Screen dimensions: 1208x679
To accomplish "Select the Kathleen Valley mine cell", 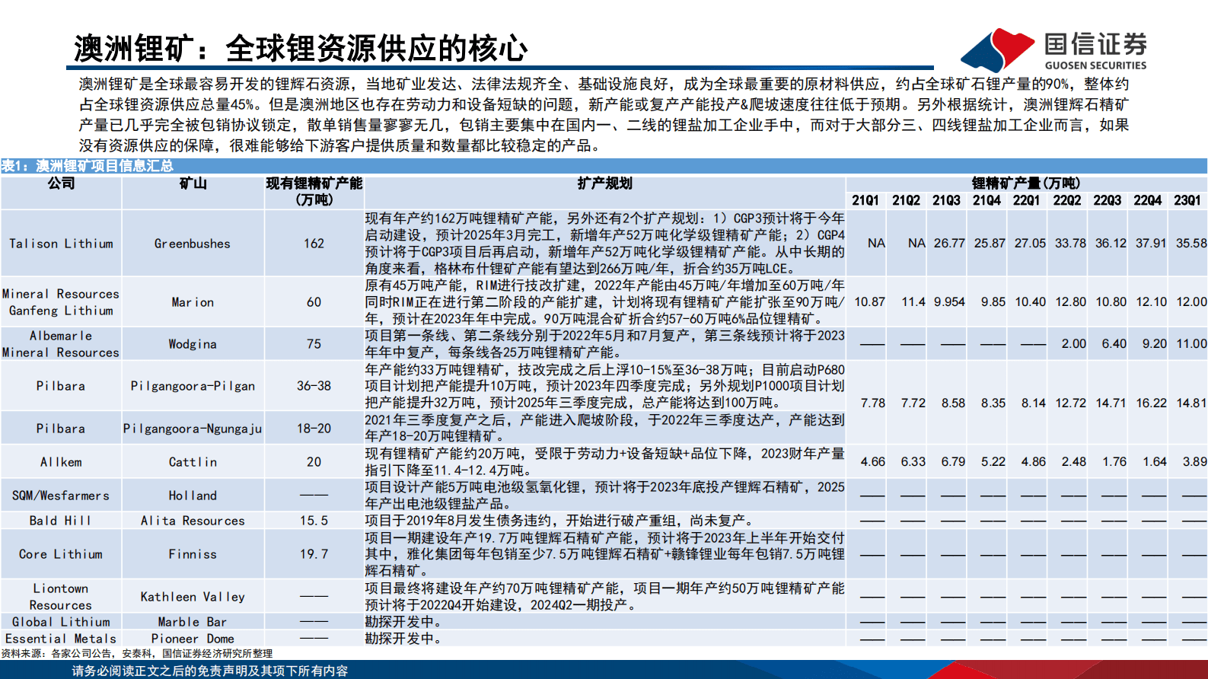I will pyautogui.click(x=193, y=597).
